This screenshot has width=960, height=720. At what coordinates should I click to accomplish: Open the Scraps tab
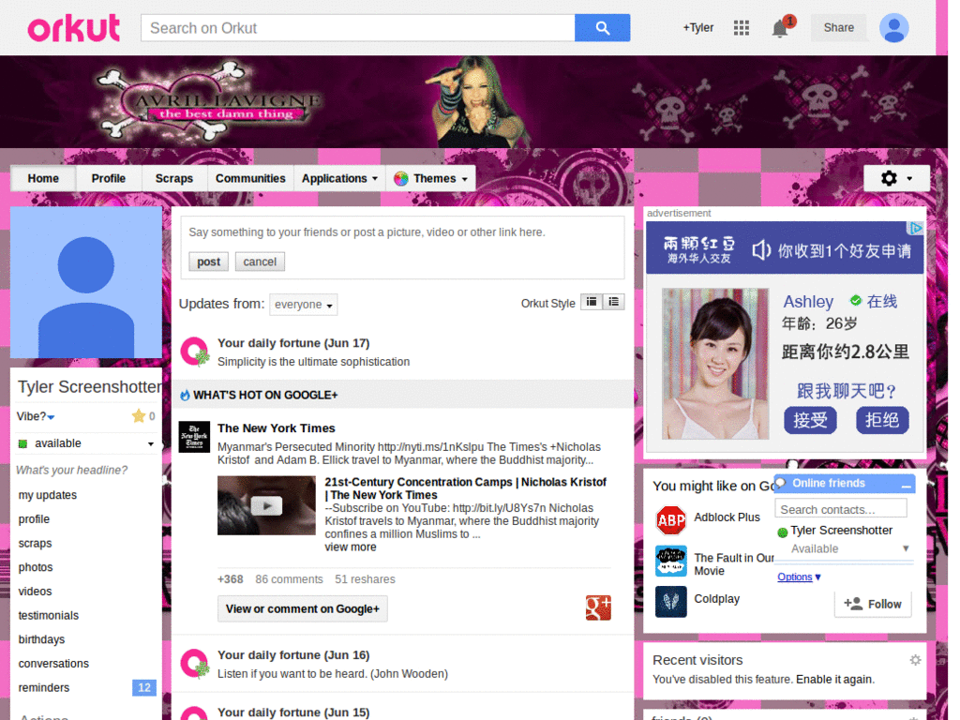[173, 179]
